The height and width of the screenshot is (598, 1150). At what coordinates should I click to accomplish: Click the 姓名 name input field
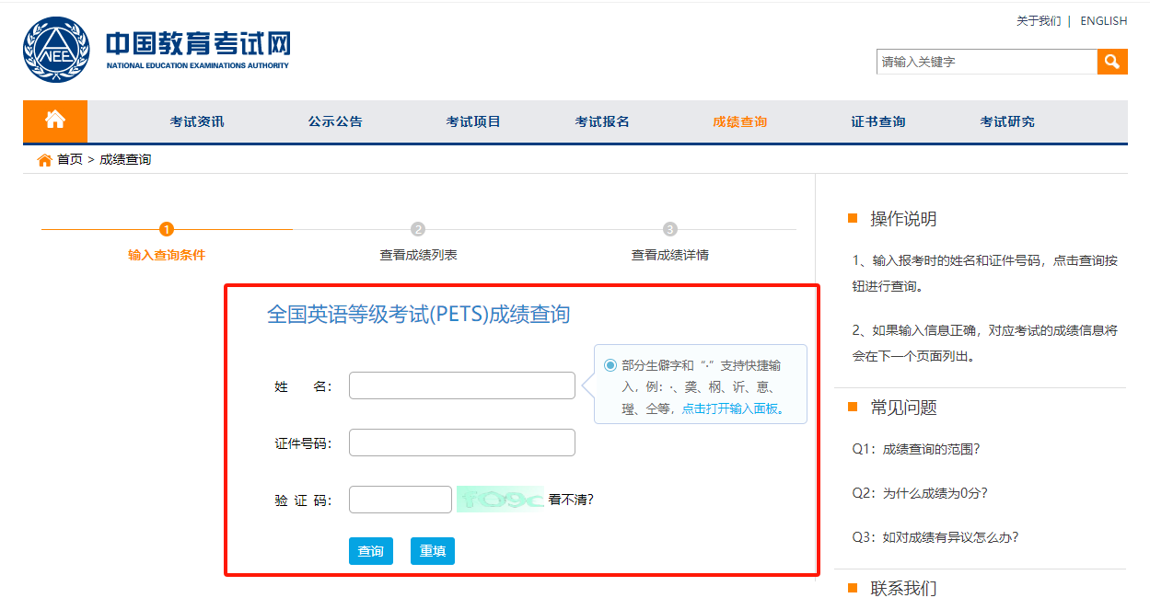click(461, 385)
